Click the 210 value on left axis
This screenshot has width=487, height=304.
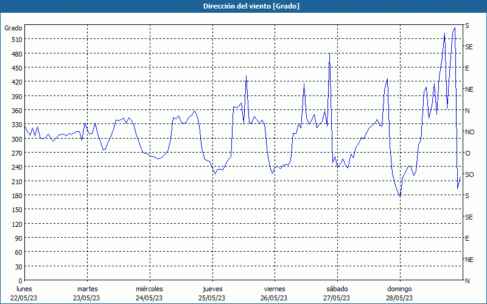coord(17,181)
